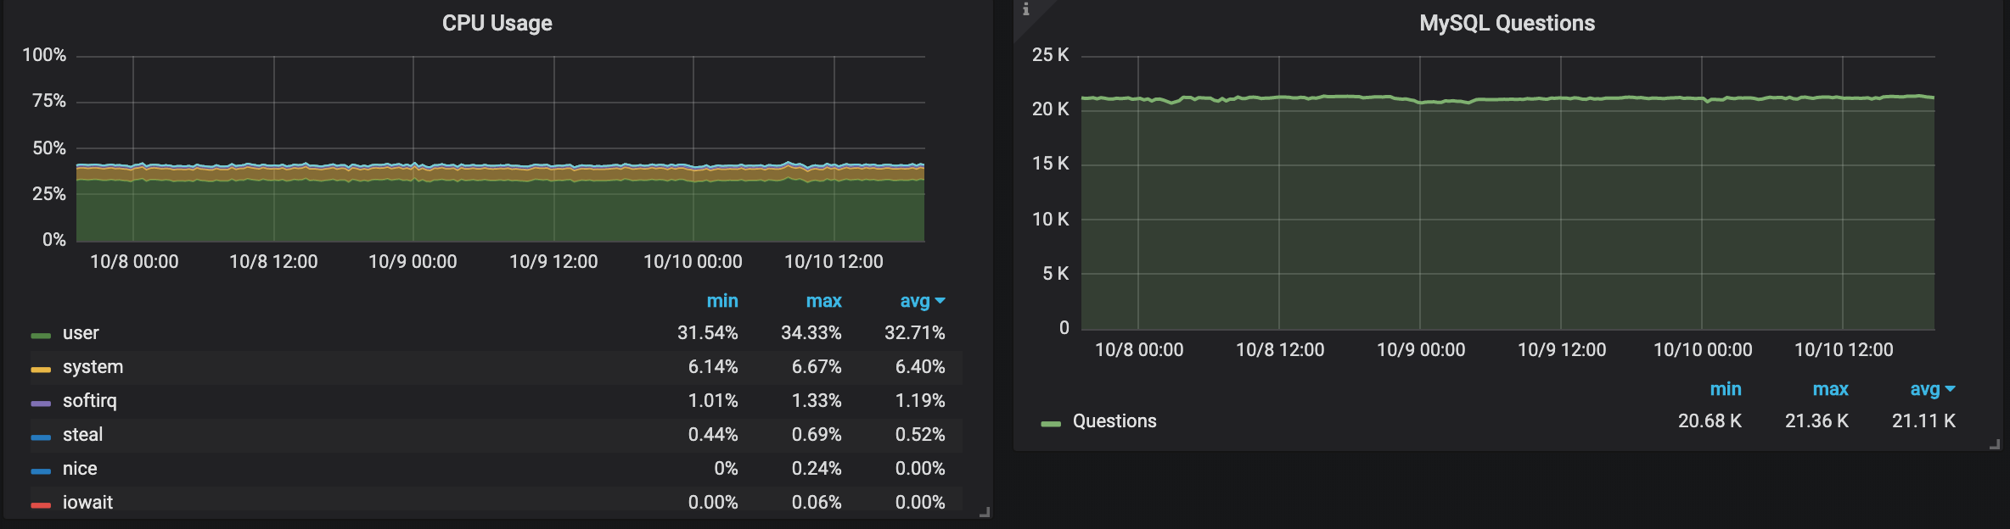The width and height of the screenshot is (2010, 529).
Task: Toggle the softirq series visibility
Action: [89, 401]
